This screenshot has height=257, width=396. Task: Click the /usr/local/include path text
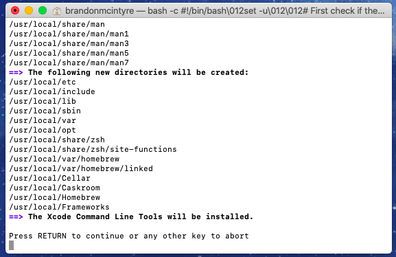click(52, 91)
